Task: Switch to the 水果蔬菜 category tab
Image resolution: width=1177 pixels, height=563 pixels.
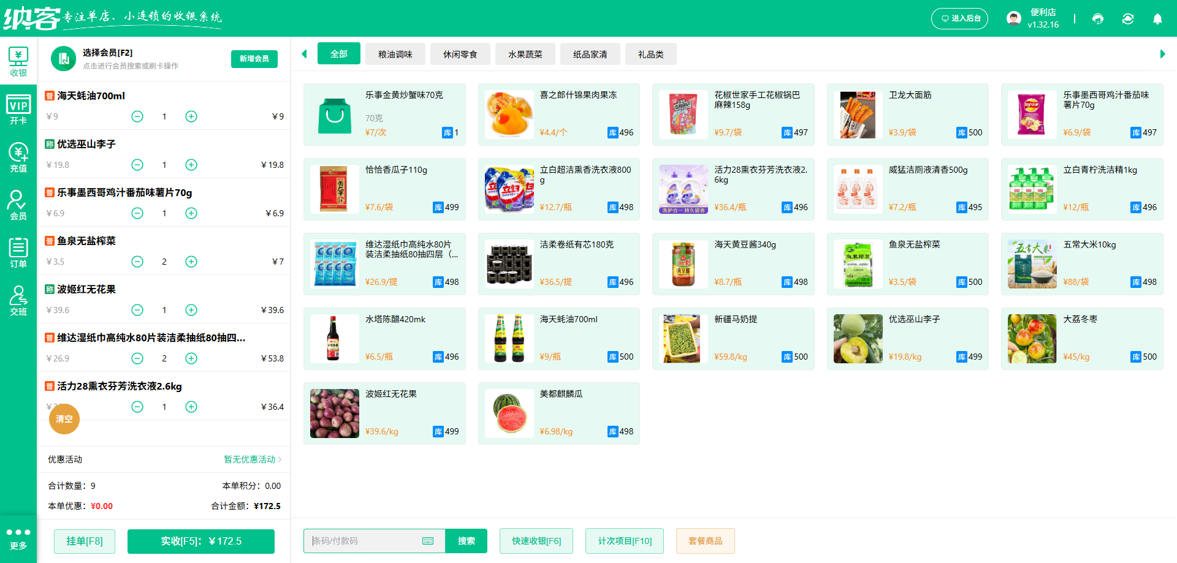Action: point(525,54)
